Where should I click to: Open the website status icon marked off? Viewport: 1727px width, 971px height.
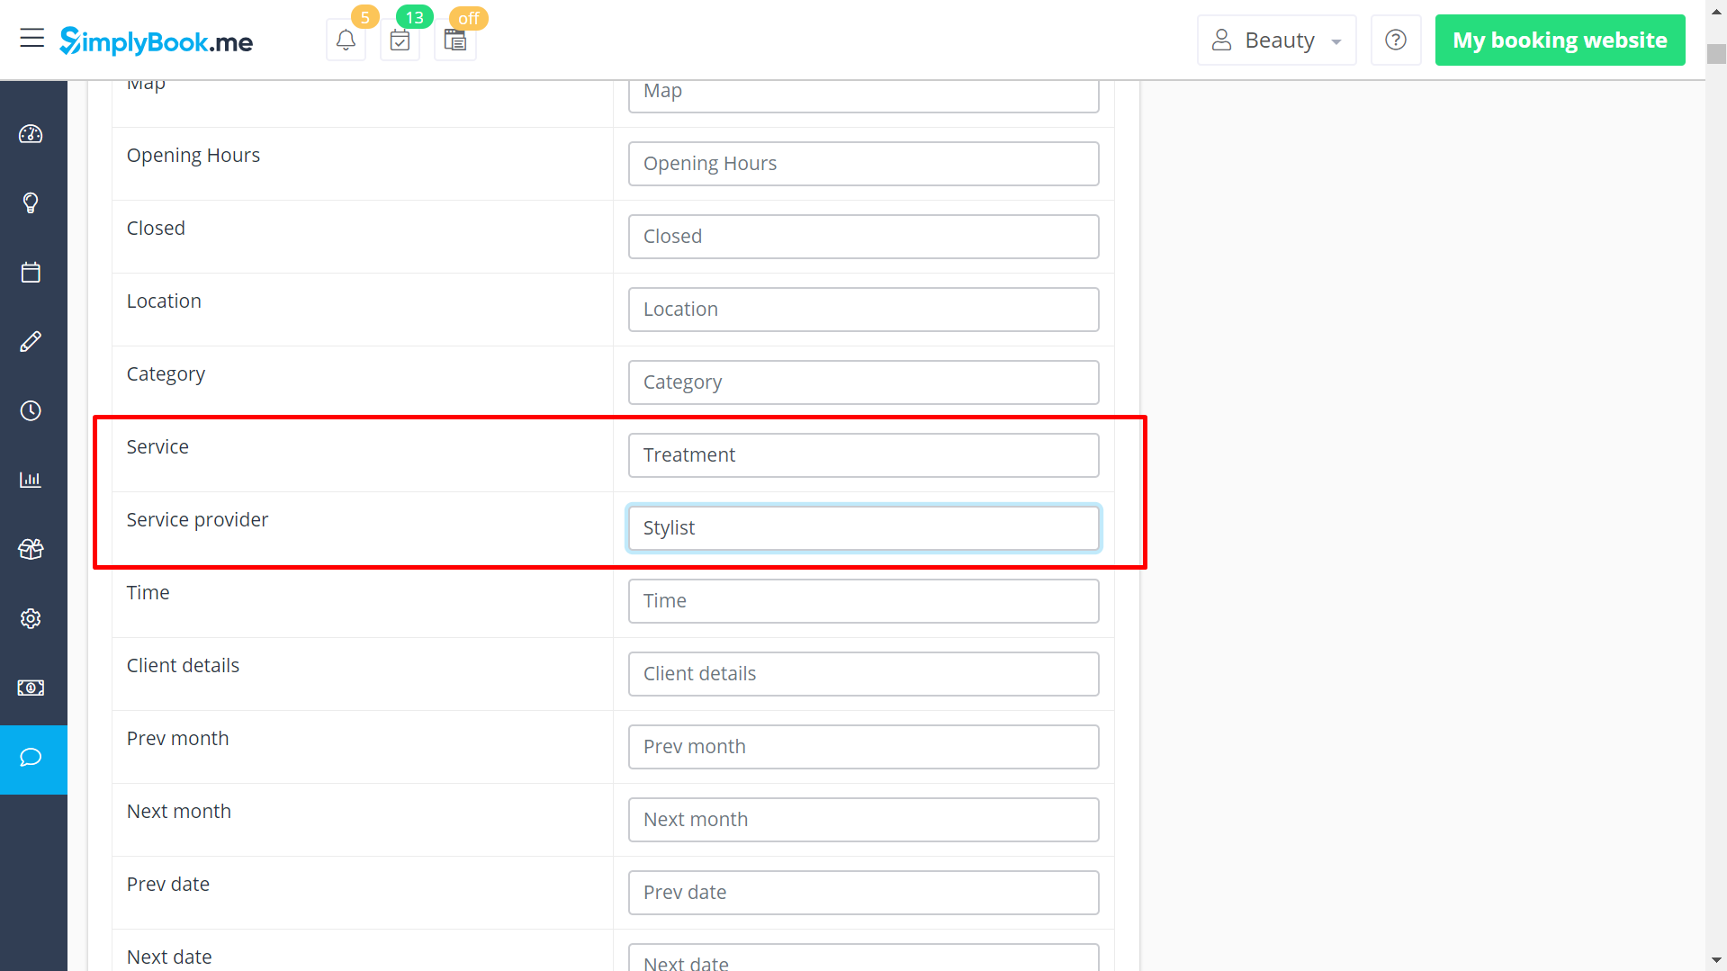click(x=454, y=40)
